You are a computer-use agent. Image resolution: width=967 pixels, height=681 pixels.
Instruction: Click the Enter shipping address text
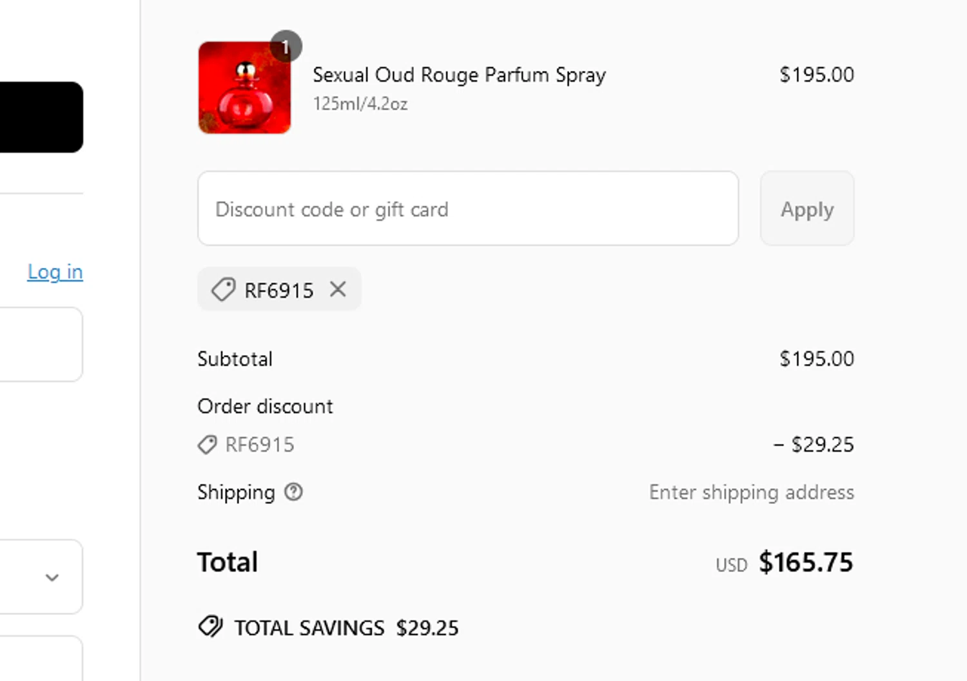pos(751,492)
